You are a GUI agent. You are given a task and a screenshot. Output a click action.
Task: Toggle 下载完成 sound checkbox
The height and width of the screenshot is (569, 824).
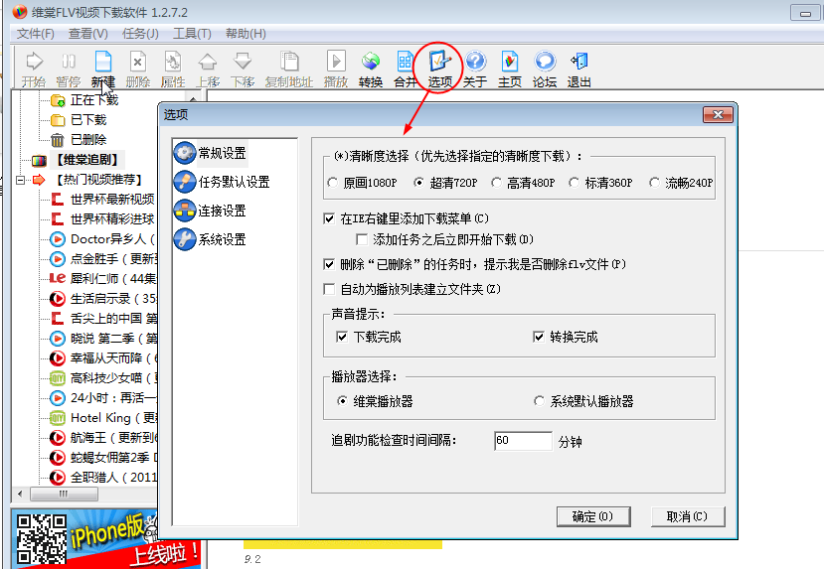[x=342, y=337]
